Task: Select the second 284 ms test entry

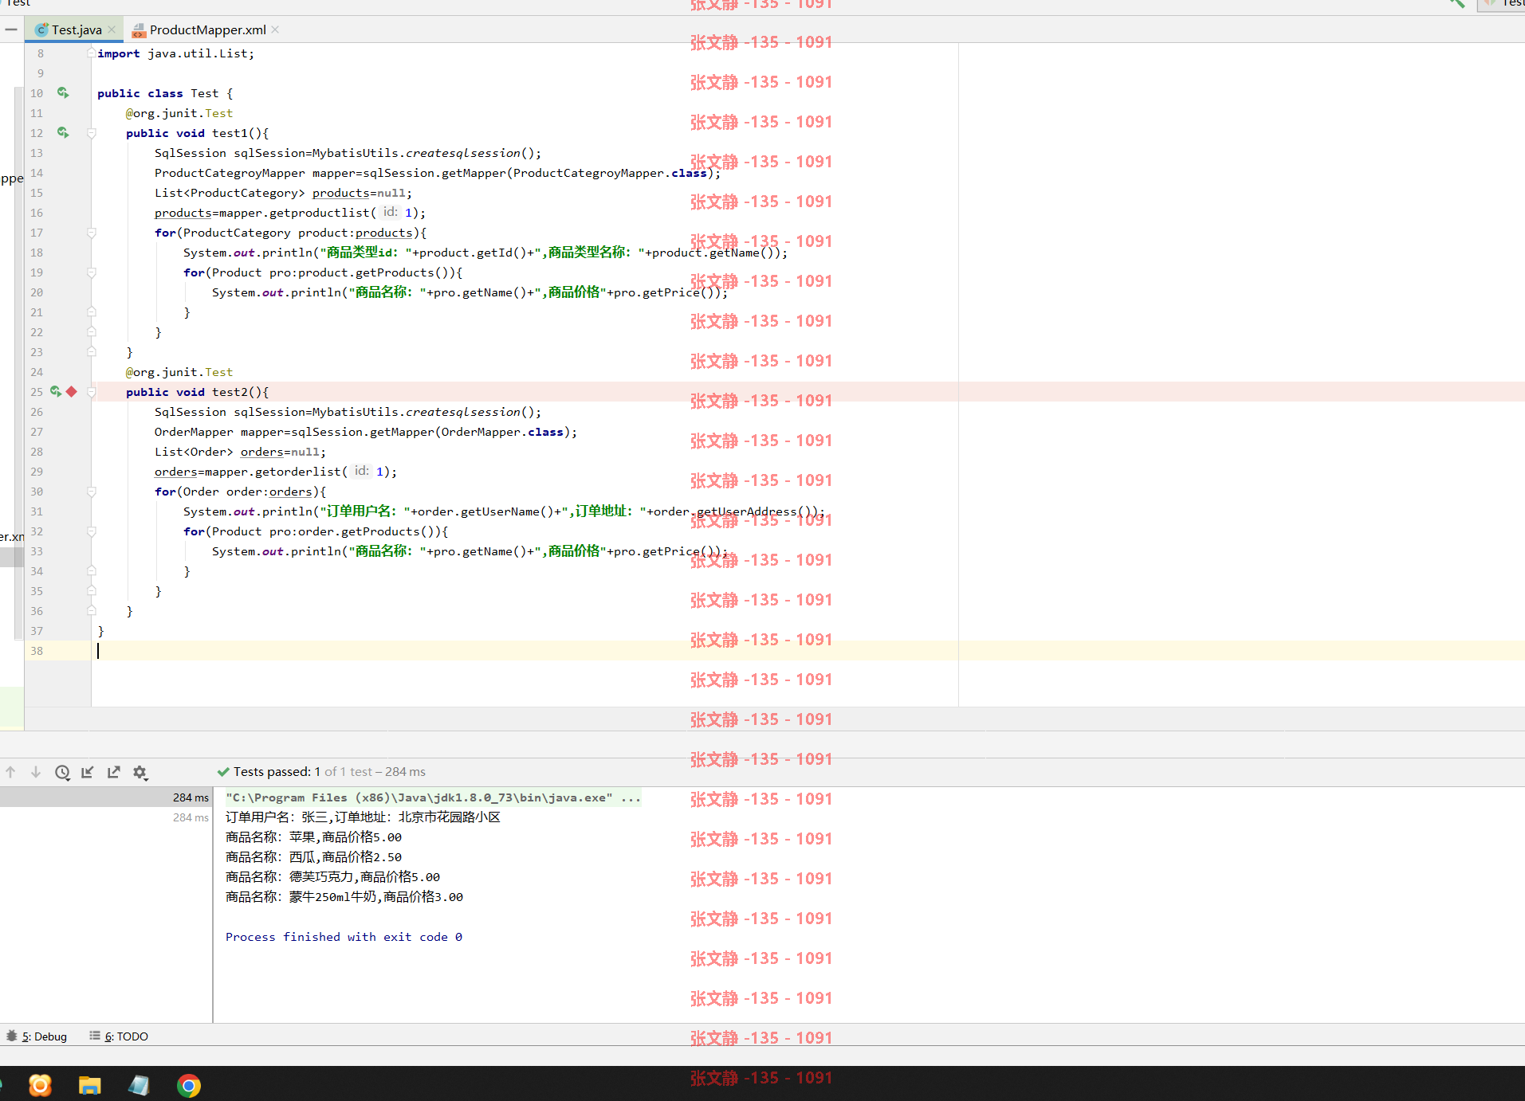Action: click(x=106, y=817)
